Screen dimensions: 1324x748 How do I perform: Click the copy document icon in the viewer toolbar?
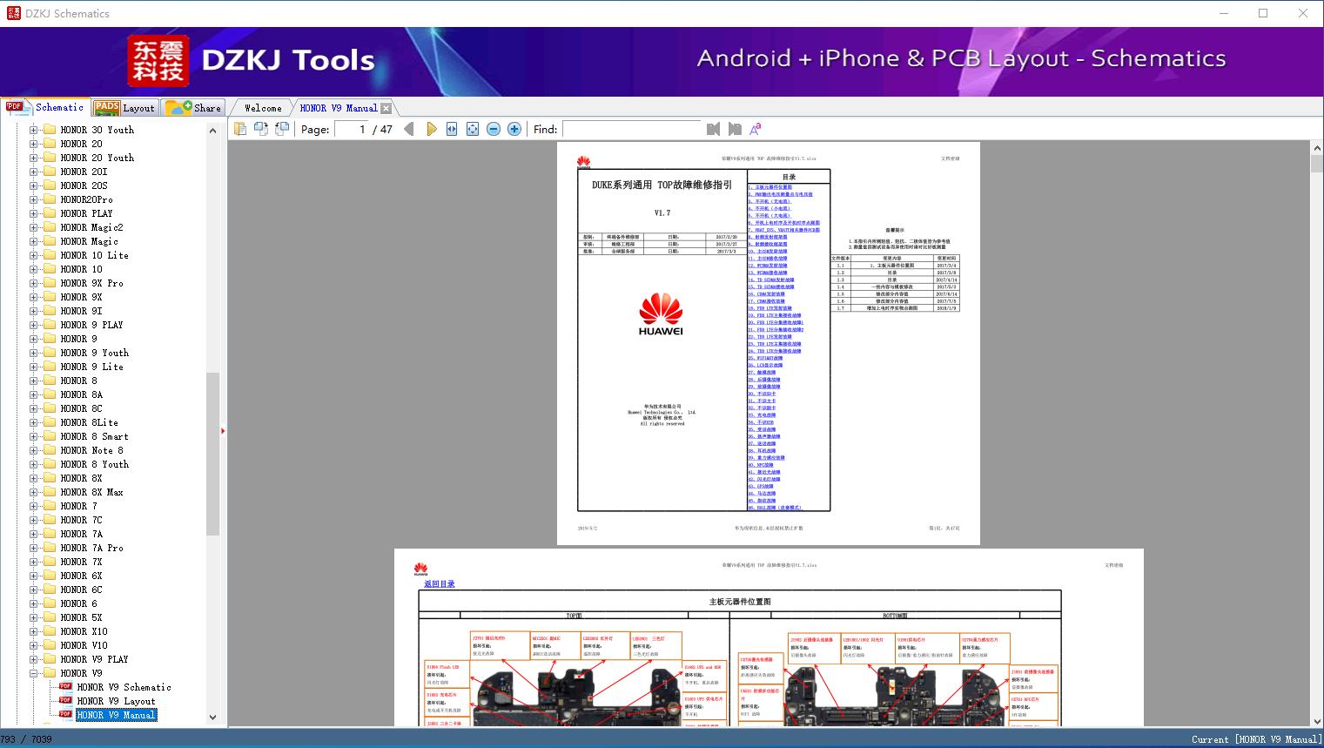point(239,129)
